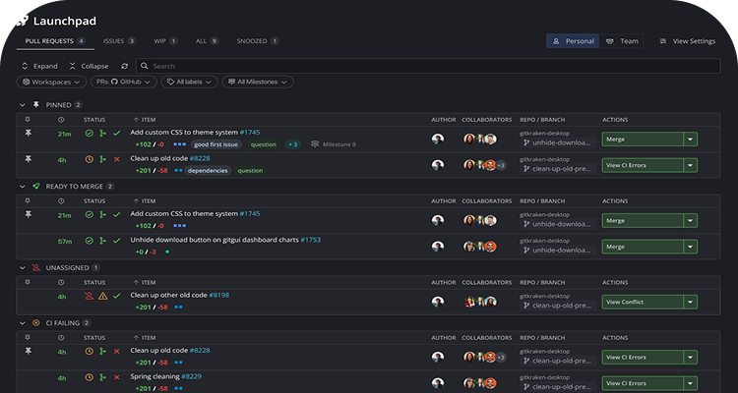Click the Launchpad rocket logo icon
The image size is (738, 393).
(x=23, y=19)
